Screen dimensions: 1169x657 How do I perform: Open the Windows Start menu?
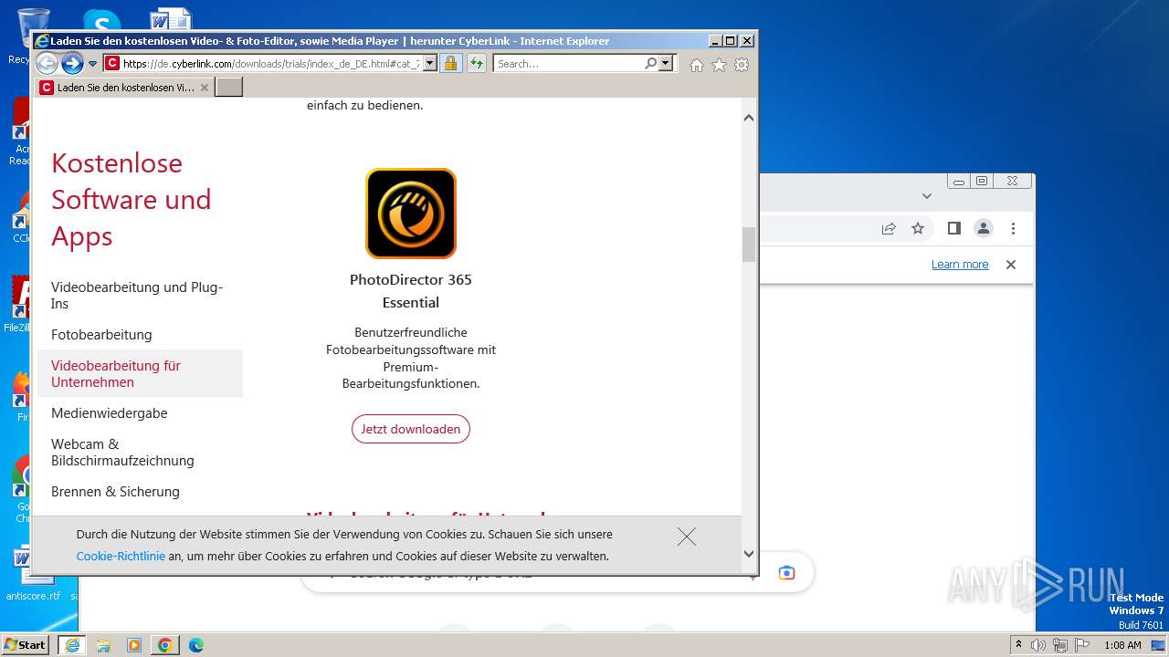[25, 645]
